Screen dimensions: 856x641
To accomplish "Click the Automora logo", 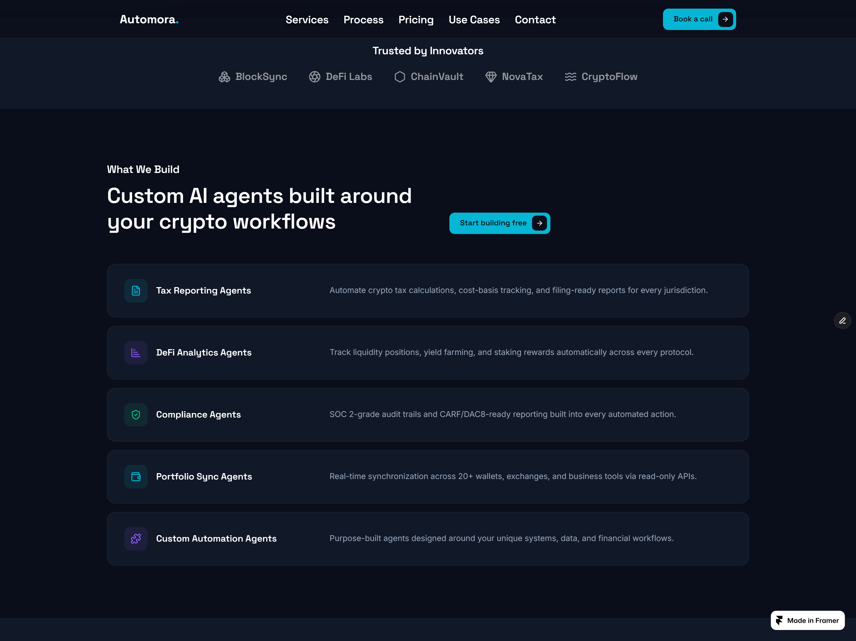I will [149, 19].
